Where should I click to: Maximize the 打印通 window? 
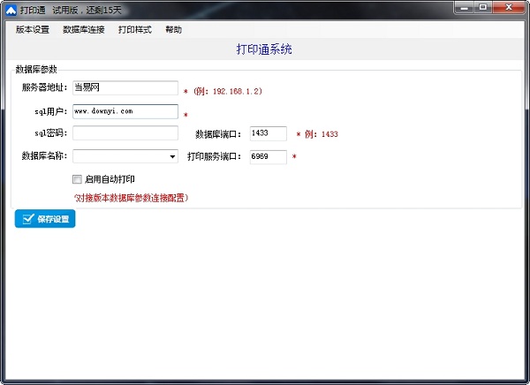point(483,7)
